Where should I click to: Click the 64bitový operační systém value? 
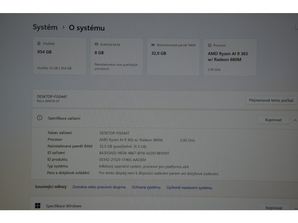(x=144, y=167)
